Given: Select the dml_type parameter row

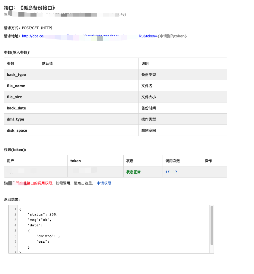Looking at the screenshot, I should pyautogui.click(x=16, y=119).
